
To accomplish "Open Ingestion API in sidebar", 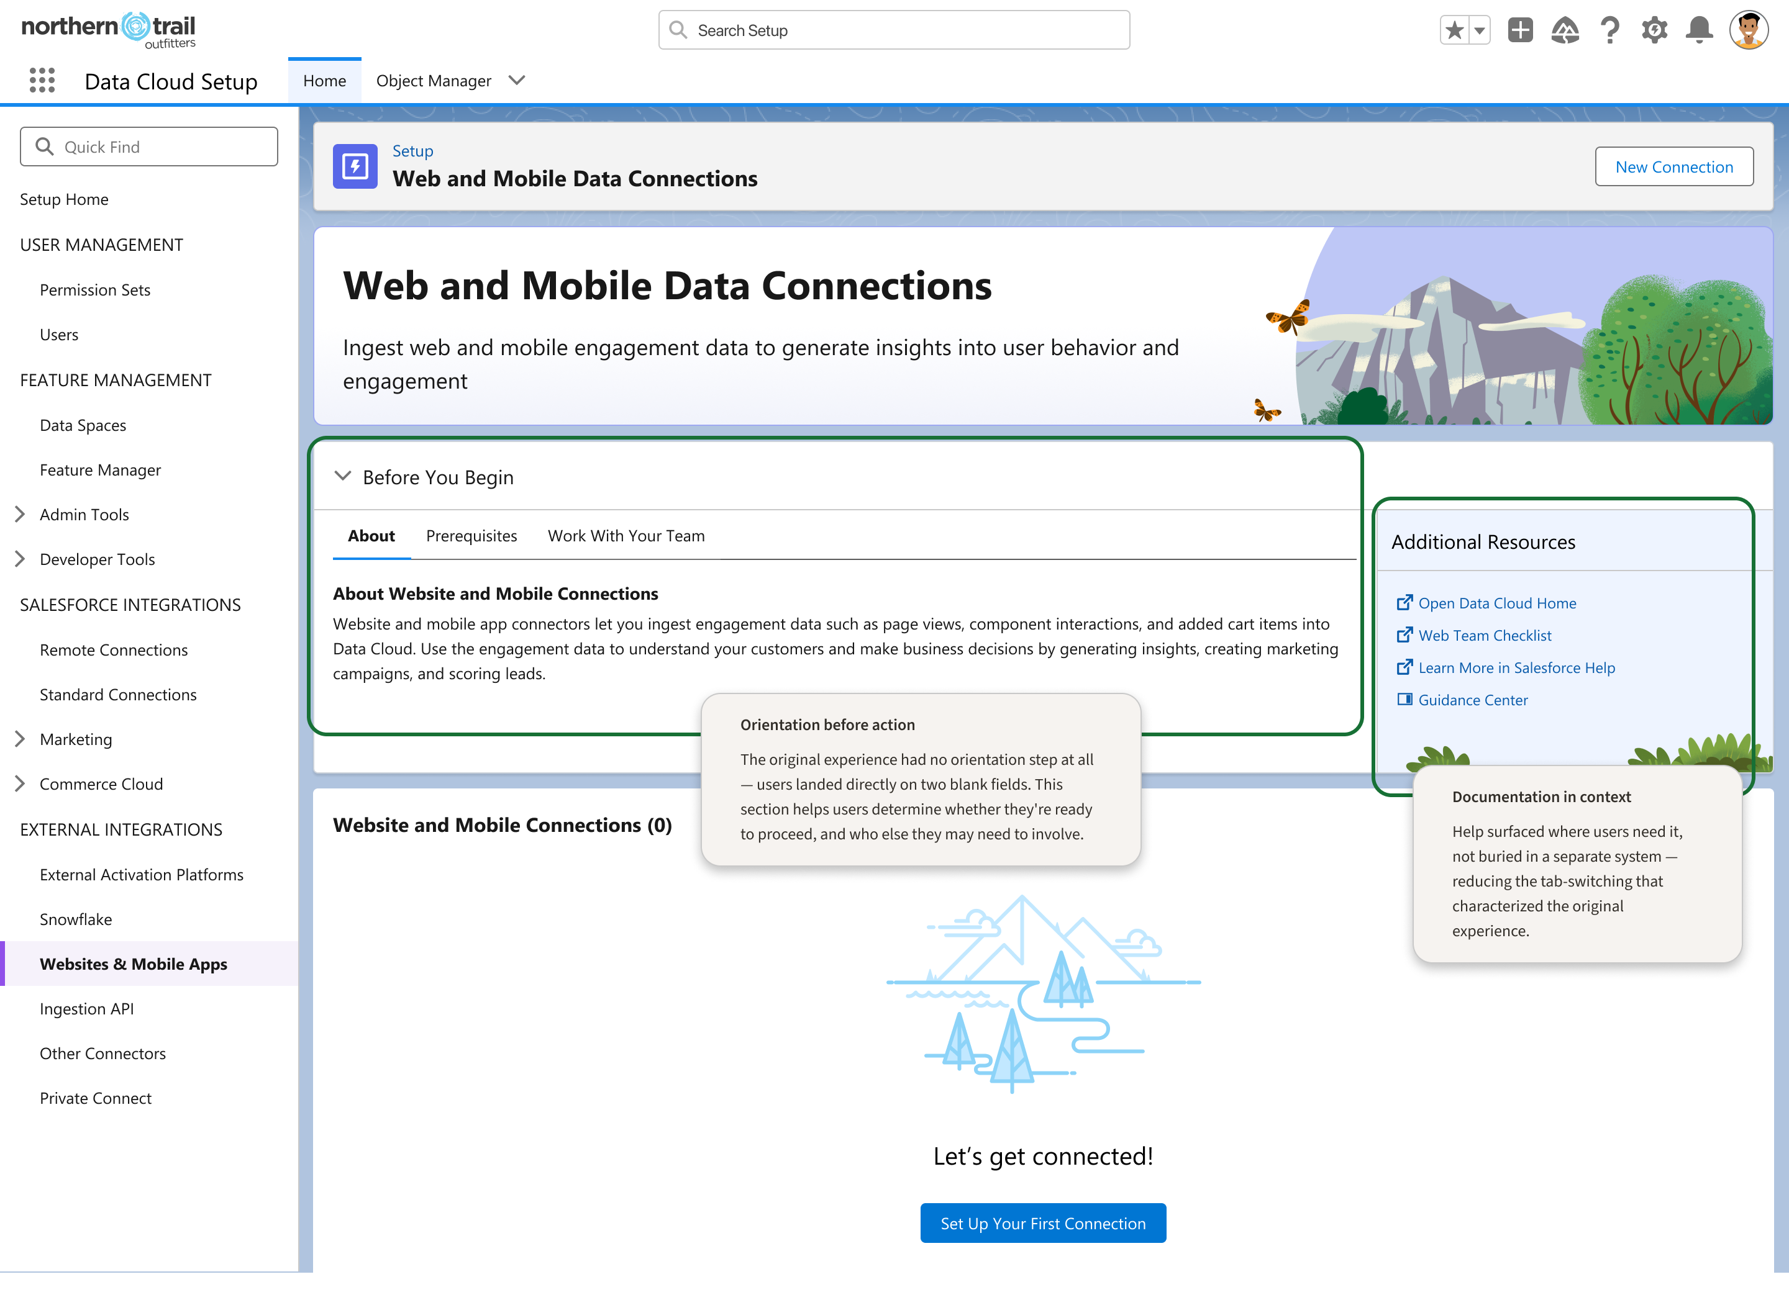I will point(87,1010).
